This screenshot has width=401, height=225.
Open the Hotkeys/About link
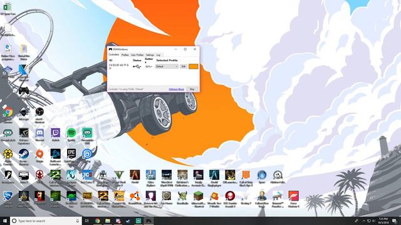176,89
